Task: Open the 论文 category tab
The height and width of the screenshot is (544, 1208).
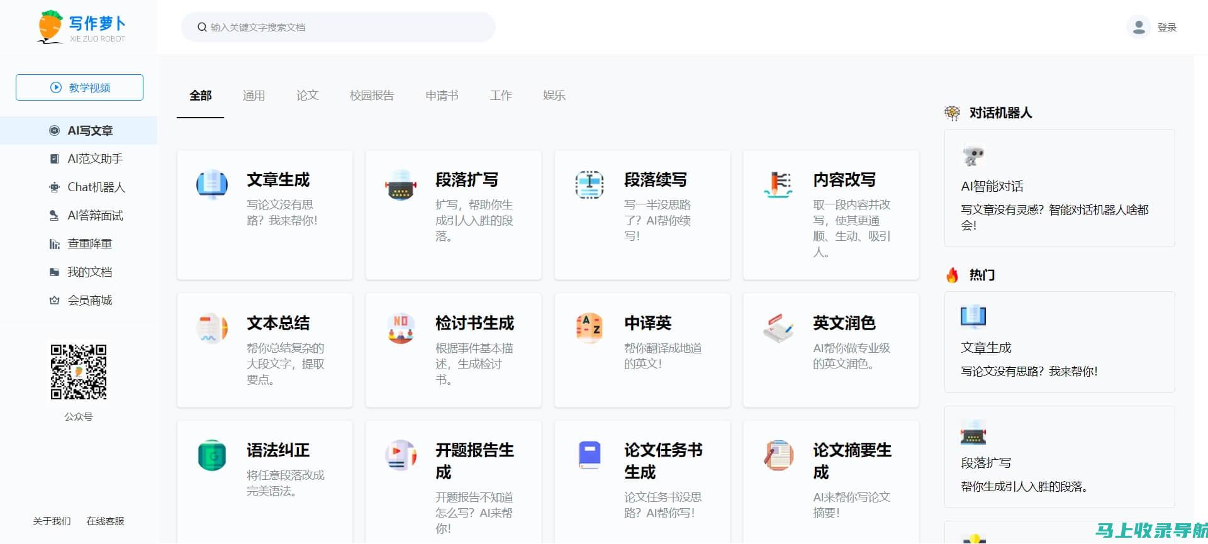Action: 307,96
